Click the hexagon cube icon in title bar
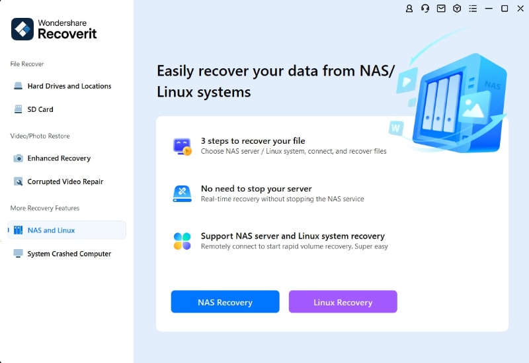This screenshot has width=529, height=363. [x=457, y=9]
